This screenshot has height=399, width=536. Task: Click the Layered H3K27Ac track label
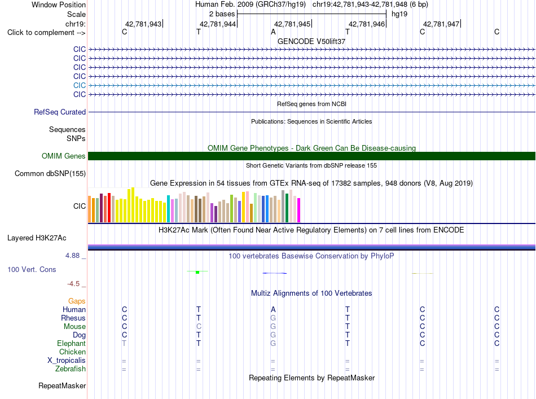[37, 238]
